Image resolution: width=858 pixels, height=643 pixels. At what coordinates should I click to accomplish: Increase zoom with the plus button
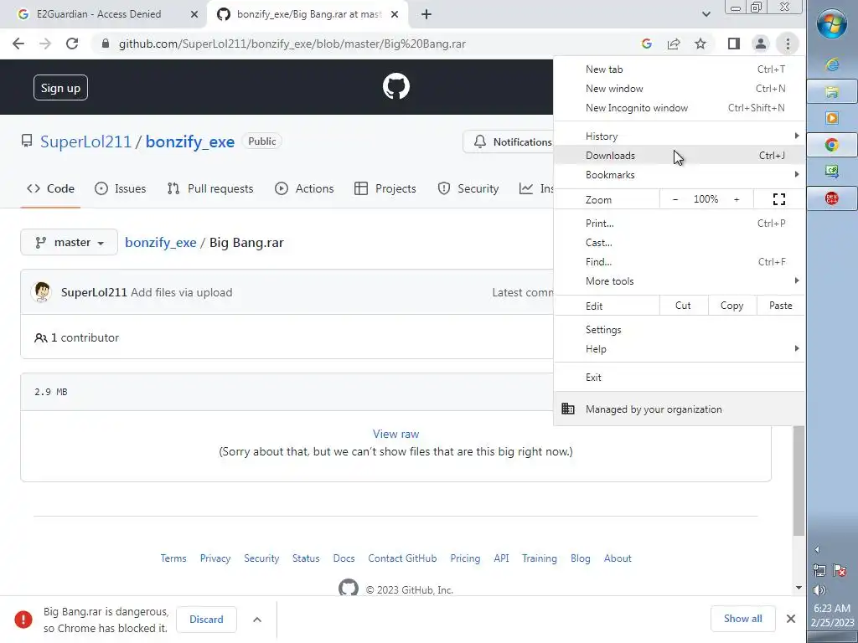pyautogui.click(x=737, y=199)
